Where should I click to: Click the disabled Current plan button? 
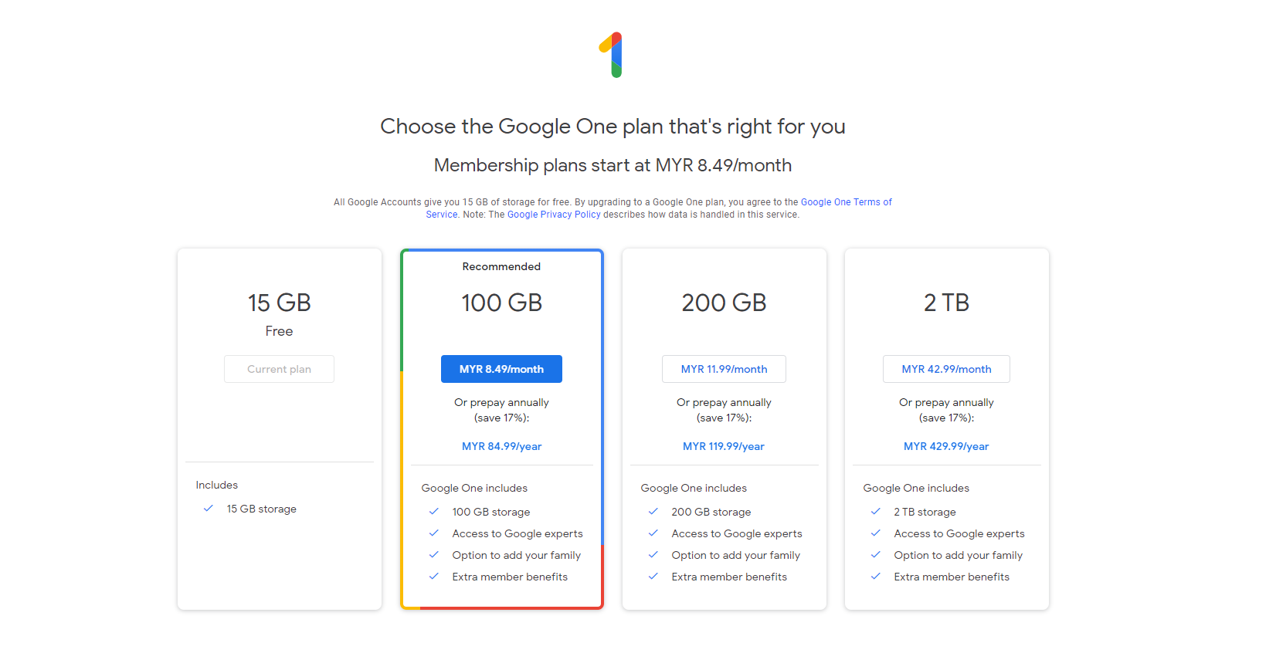tap(279, 369)
